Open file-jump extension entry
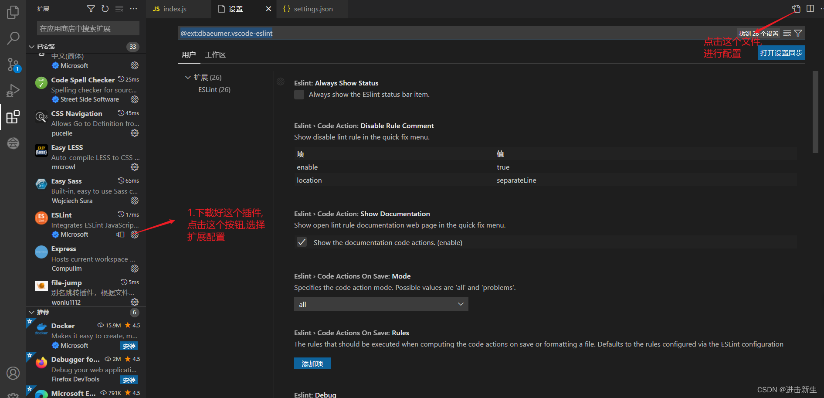The height and width of the screenshot is (398, 824). point(86,292)
